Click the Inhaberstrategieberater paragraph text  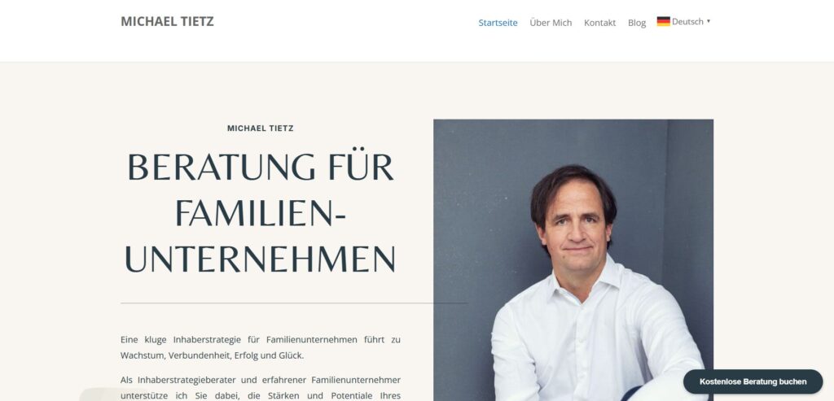(x=260, y=388)
